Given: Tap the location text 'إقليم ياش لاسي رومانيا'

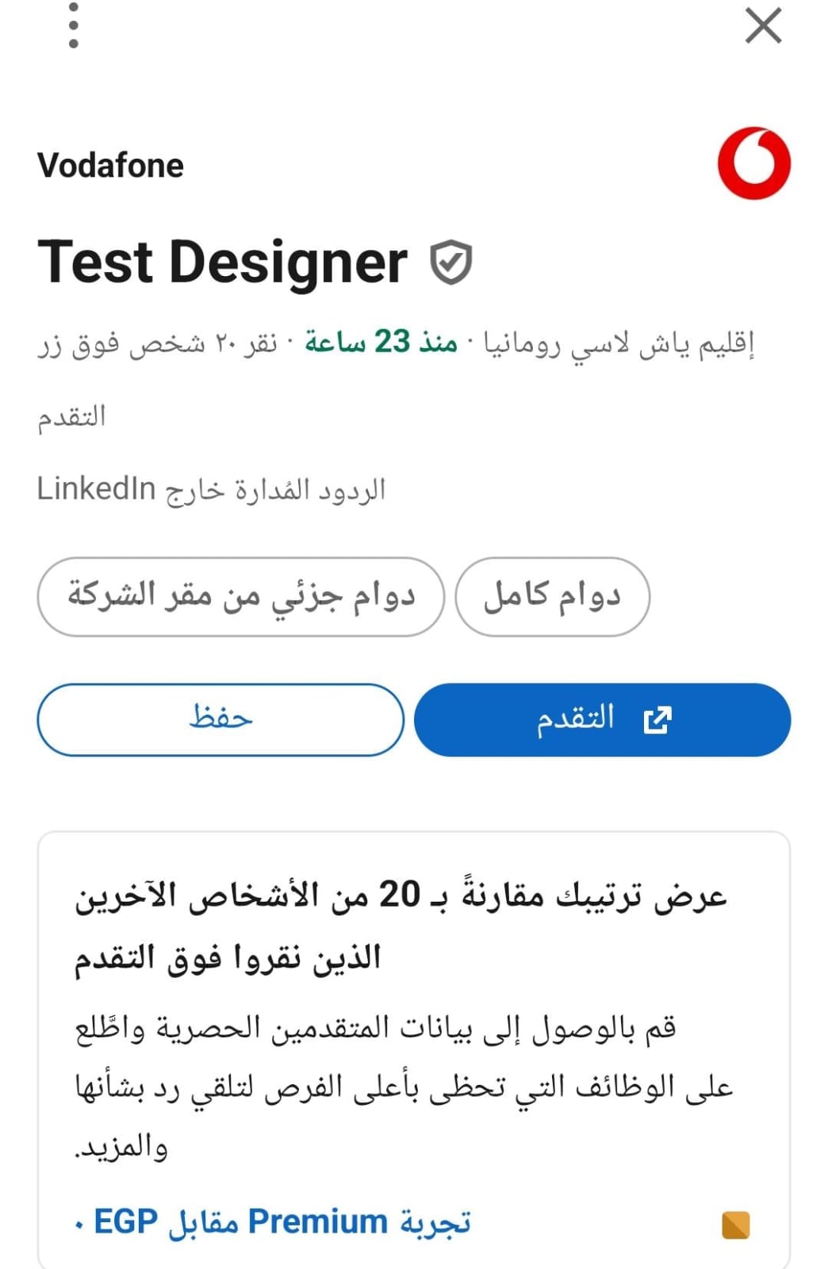Looking at the screenshot, I should [619, 343].
